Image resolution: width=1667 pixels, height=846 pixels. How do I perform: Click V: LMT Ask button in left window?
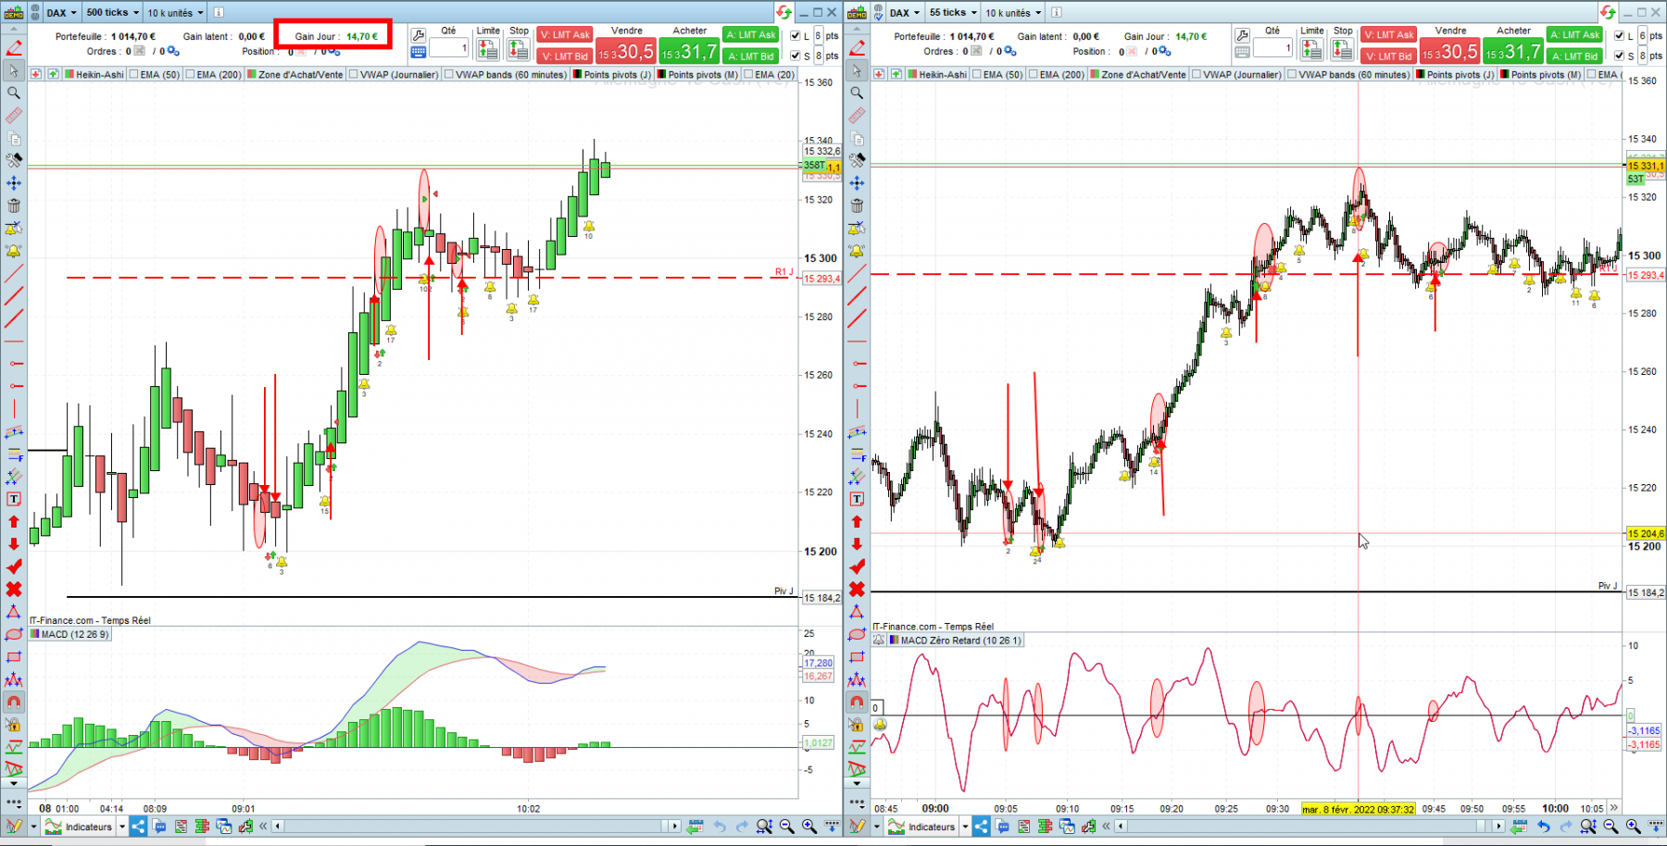565,34
